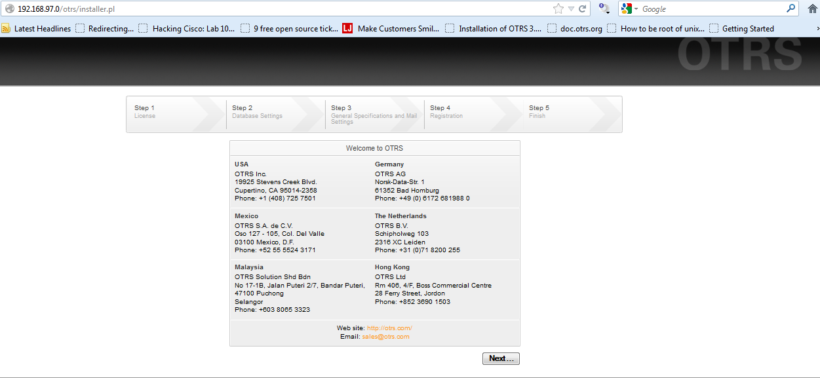The height and width of the screenshot is (378, 820).
Task: Open the Hacking Cisco: Lab 10 bookmark
Action: pos(187,29)
